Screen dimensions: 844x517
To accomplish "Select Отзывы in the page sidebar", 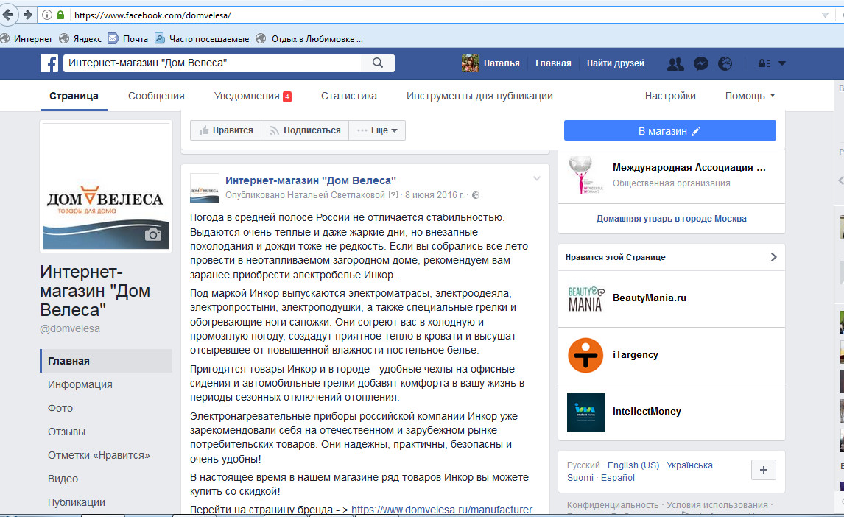I will pyautogui.click(x=67, y=432).
